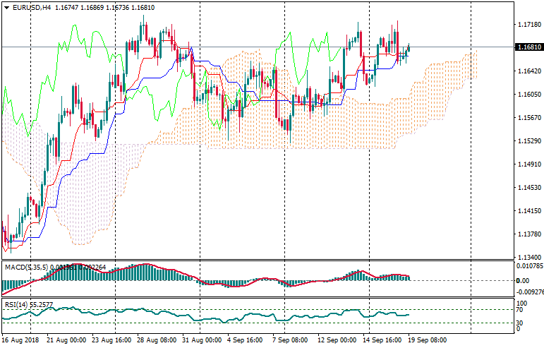The width and height of the screenshot is (544, 348).
Task: Click the RSI(14) indicator label
Action: 18,305
